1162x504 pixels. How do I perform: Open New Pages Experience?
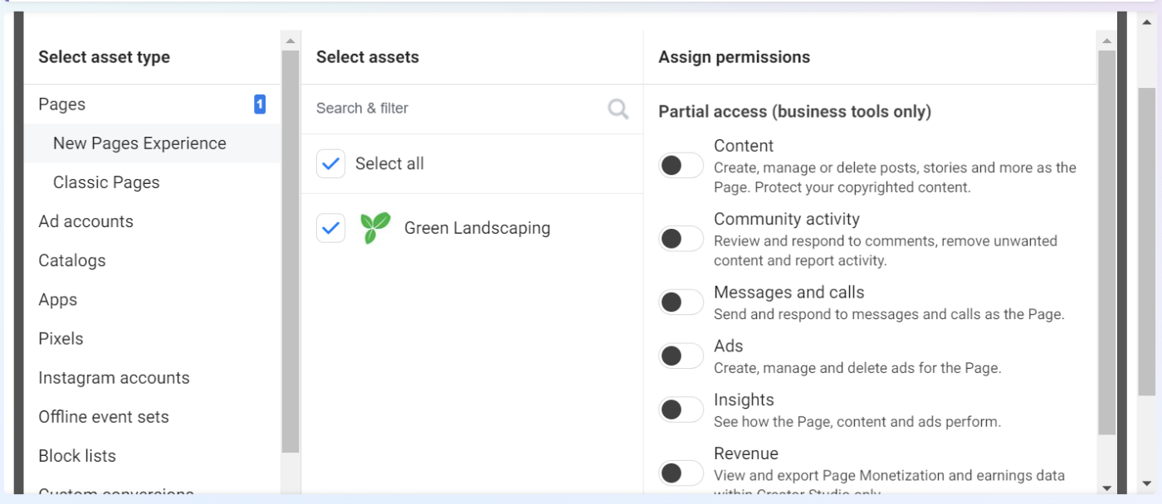click(139, 143)
